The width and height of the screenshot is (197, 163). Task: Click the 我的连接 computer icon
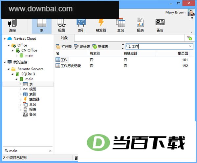(x=10, y=62)
